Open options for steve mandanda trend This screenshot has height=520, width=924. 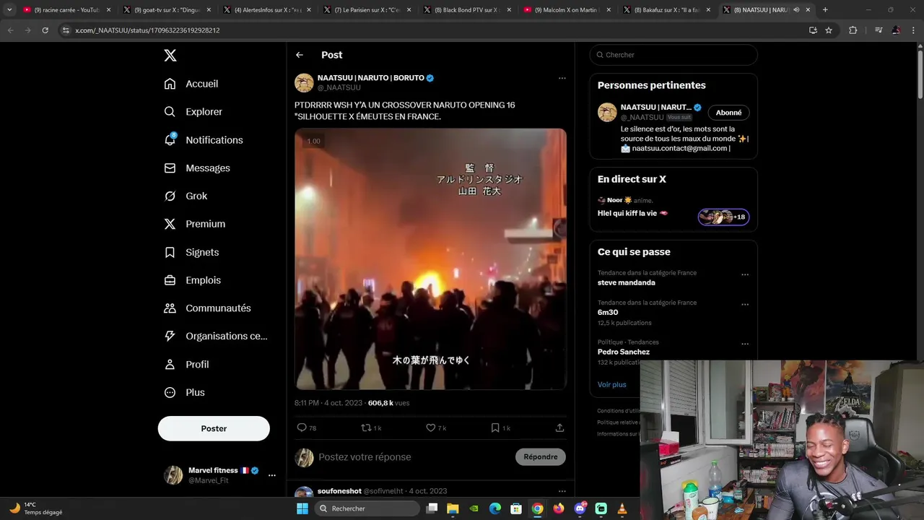pyautogui.click(x=745, y=274)
